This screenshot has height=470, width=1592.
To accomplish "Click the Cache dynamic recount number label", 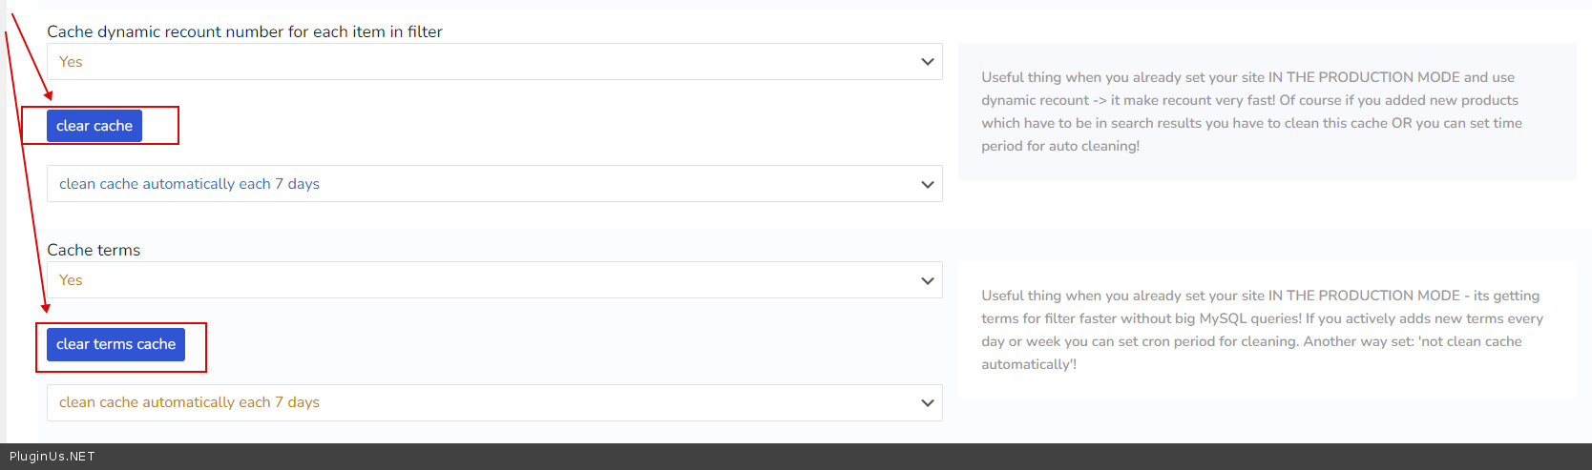I will (244, 31).
